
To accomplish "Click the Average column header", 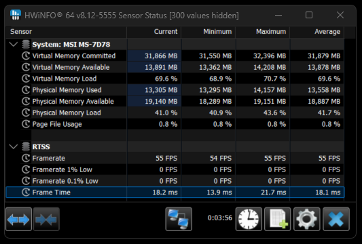I will (x=317, y=32).
